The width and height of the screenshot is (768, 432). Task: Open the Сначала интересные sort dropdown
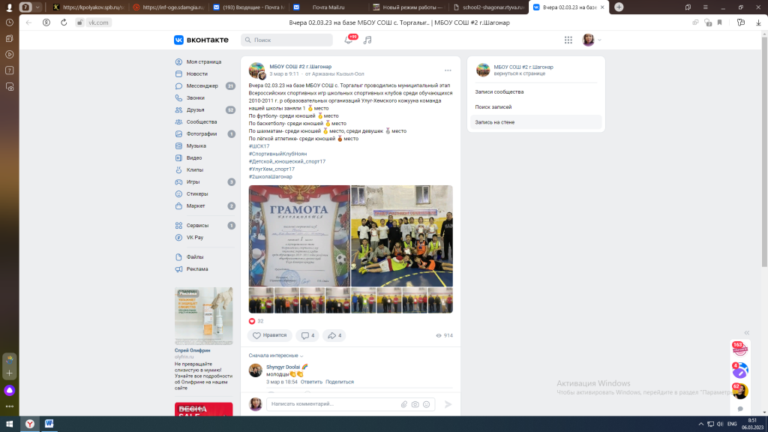click(275, 355)
